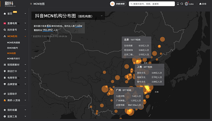Click the 北京 · 141个机构 tooltip header
Viewport: 212px width, 121px height.
tap(132, 40)
